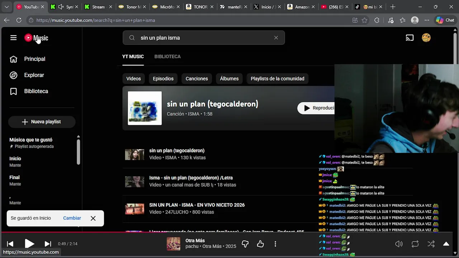Open the account avatar menu
This screenshot has width=459, height=258.
[426, 38]
